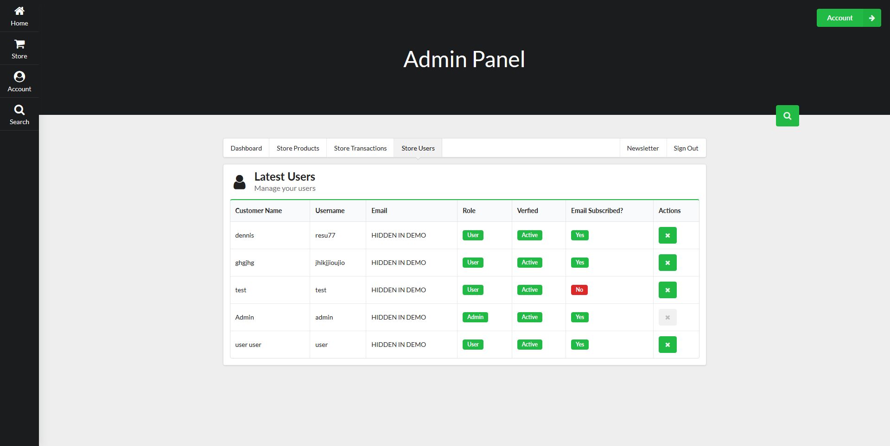Remove 'user user' with the X button
Viewport: 890px width, 446px height.
click(x=667, y=345)
